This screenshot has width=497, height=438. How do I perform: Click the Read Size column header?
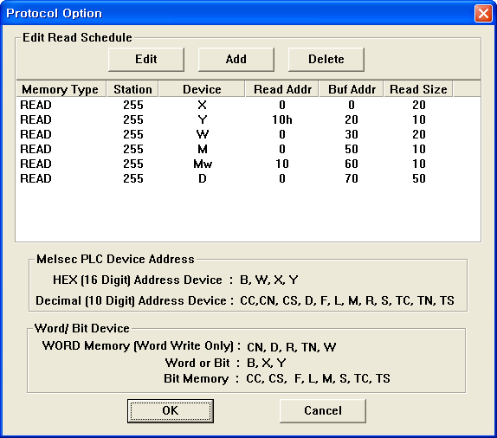coord(418,89)
